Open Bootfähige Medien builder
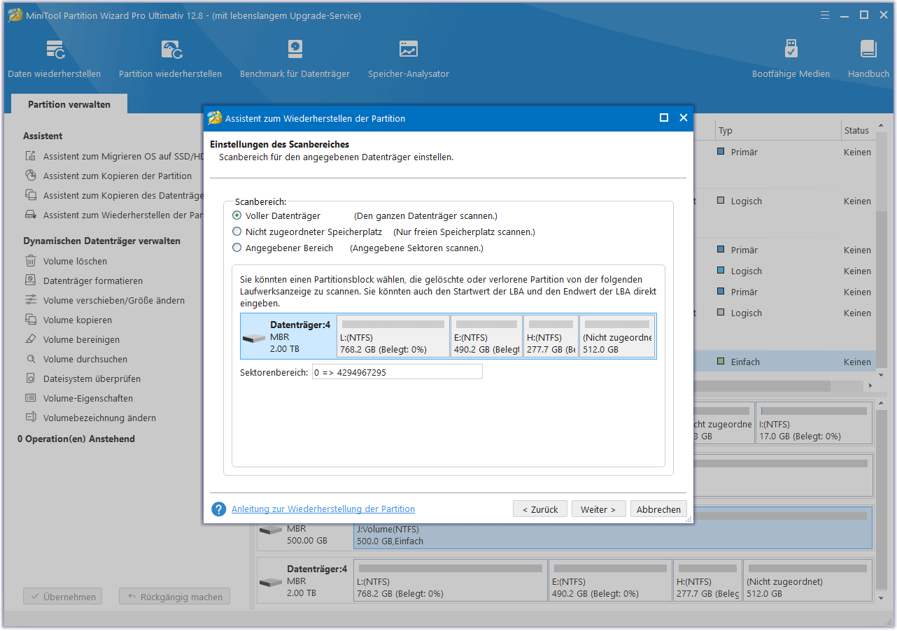 pyautogui.click(x=791, y=59)
